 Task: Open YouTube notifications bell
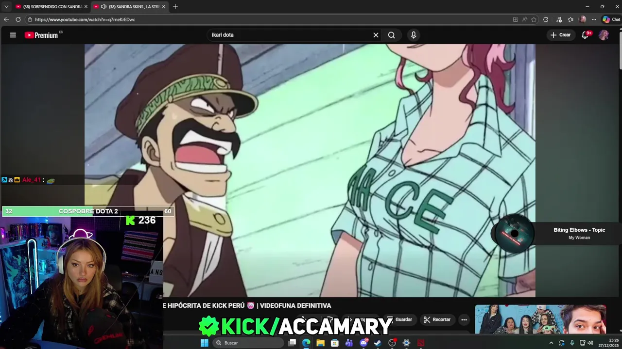click(x=586, y=35)
